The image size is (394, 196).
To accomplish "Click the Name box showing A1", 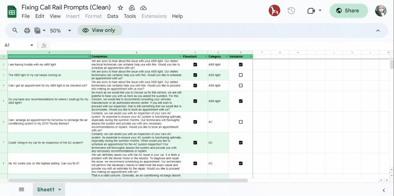I will coord(16,45).
